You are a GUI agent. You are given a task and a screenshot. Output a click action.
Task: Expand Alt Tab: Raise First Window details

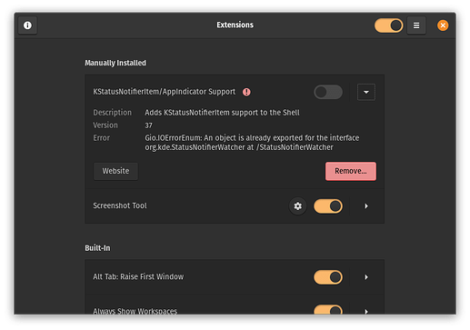(x=366, y=277)
